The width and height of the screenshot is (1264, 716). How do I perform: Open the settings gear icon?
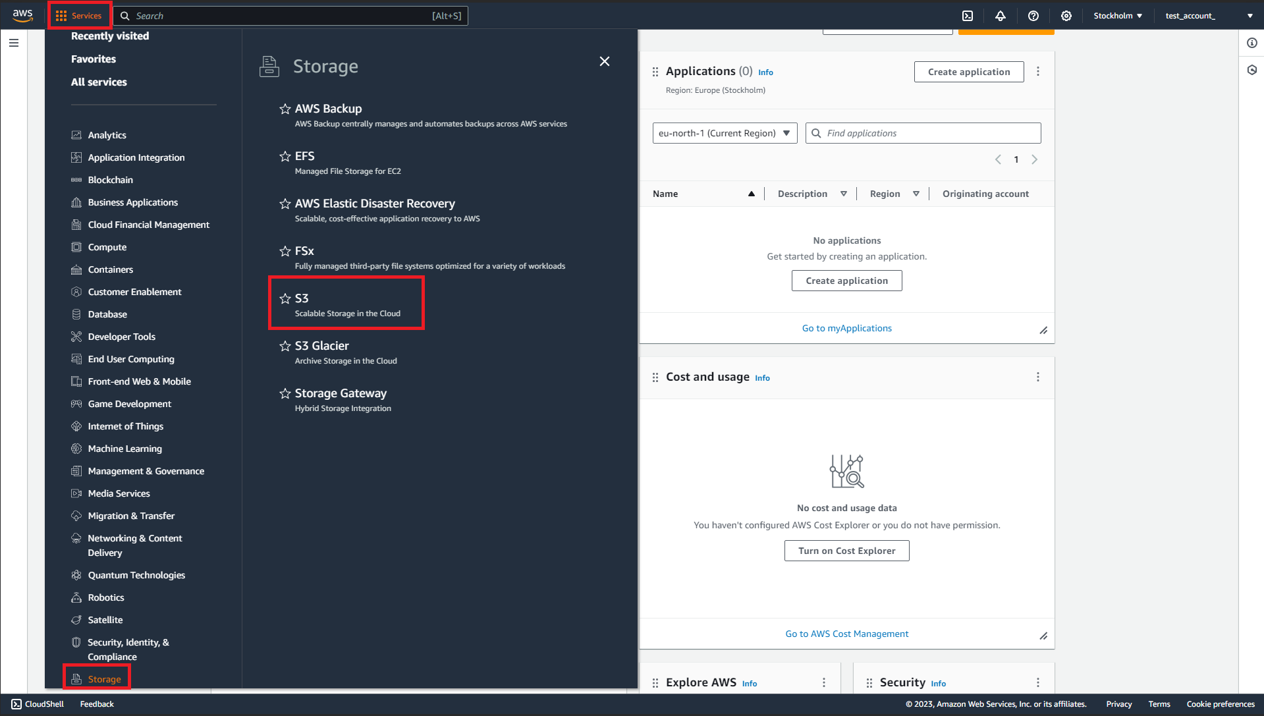point(1066,16)
